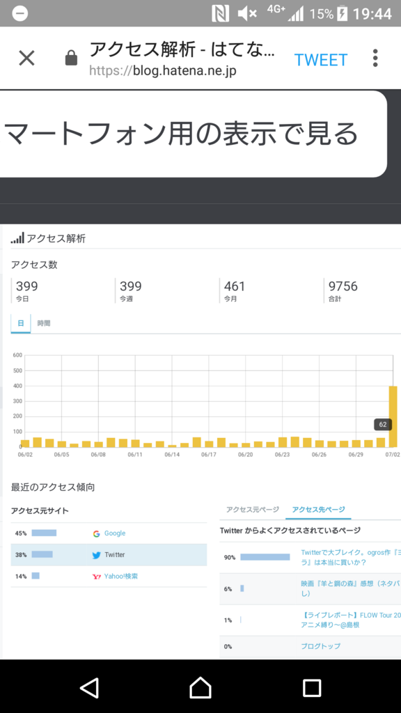The image size is (401, 713).
Task: Select the 日 tab
Action: pyautogui.click(x=20, y=323)
